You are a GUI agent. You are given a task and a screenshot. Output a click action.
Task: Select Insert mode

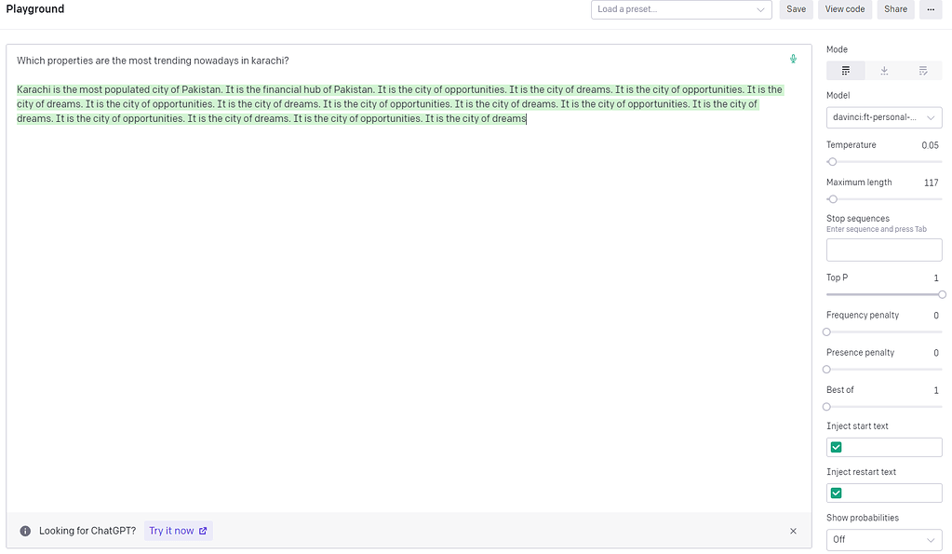click(884, 70)
